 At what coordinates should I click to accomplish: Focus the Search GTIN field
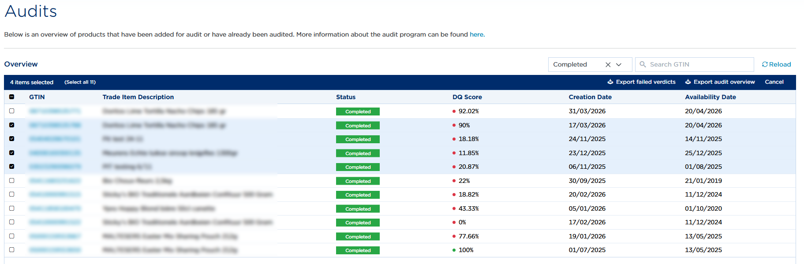pyautogui.click(x=694, y=64)
